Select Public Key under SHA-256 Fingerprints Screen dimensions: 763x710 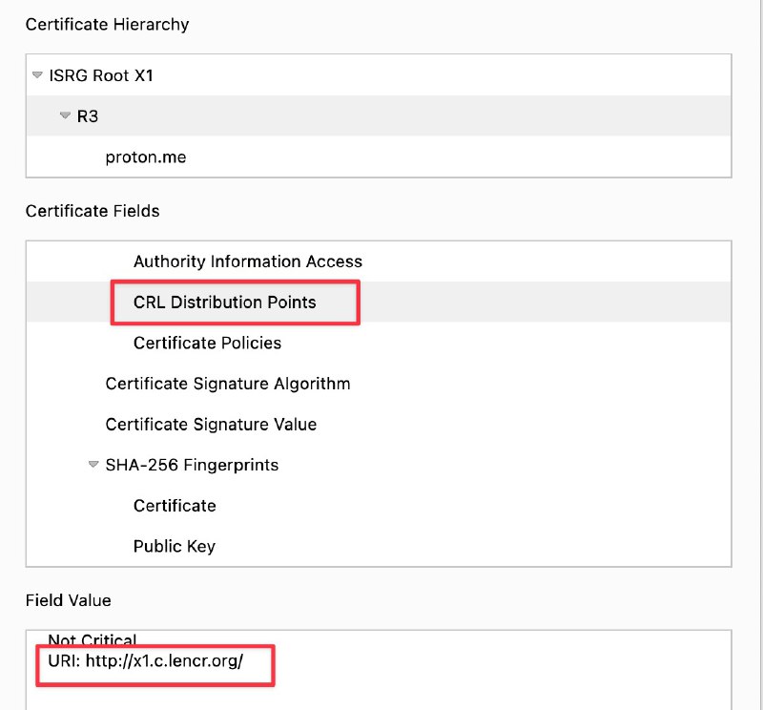(x=174, y=547)
